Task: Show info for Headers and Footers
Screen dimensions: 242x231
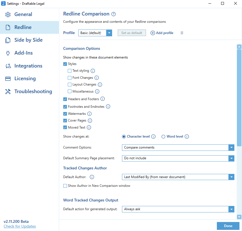Action: [103, 99]
